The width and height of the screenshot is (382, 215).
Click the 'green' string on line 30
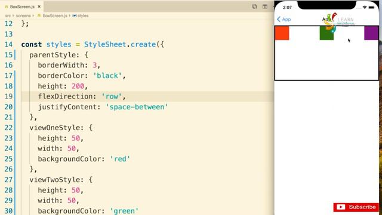(x=124, y=211)
